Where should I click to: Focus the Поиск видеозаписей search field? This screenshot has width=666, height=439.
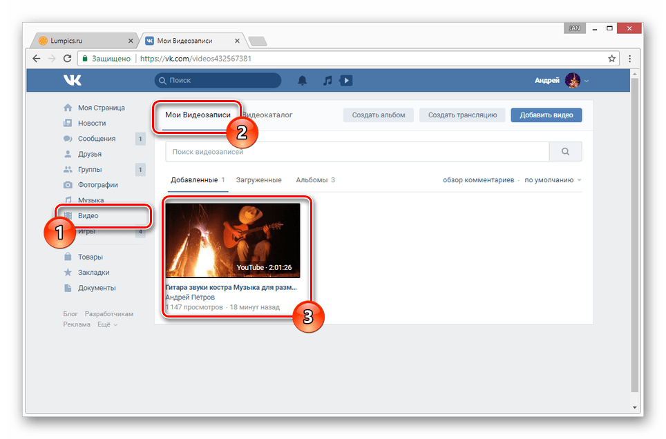click(x=357, y=152)
